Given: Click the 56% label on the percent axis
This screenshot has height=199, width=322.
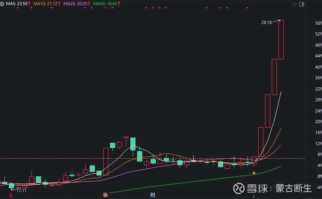Looking at the screenshot, I should pos(318,23).
